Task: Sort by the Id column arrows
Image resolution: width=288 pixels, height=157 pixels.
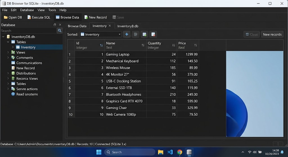Action: tap(101, 45)
